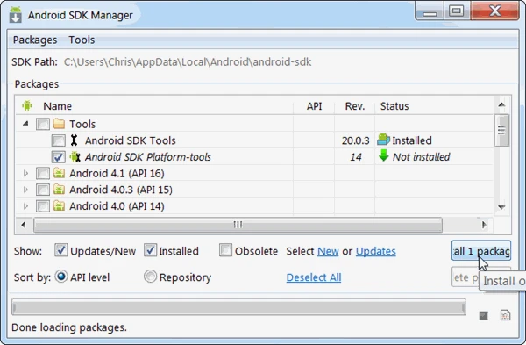Click the Delete packages button

(x=465, y=277)
